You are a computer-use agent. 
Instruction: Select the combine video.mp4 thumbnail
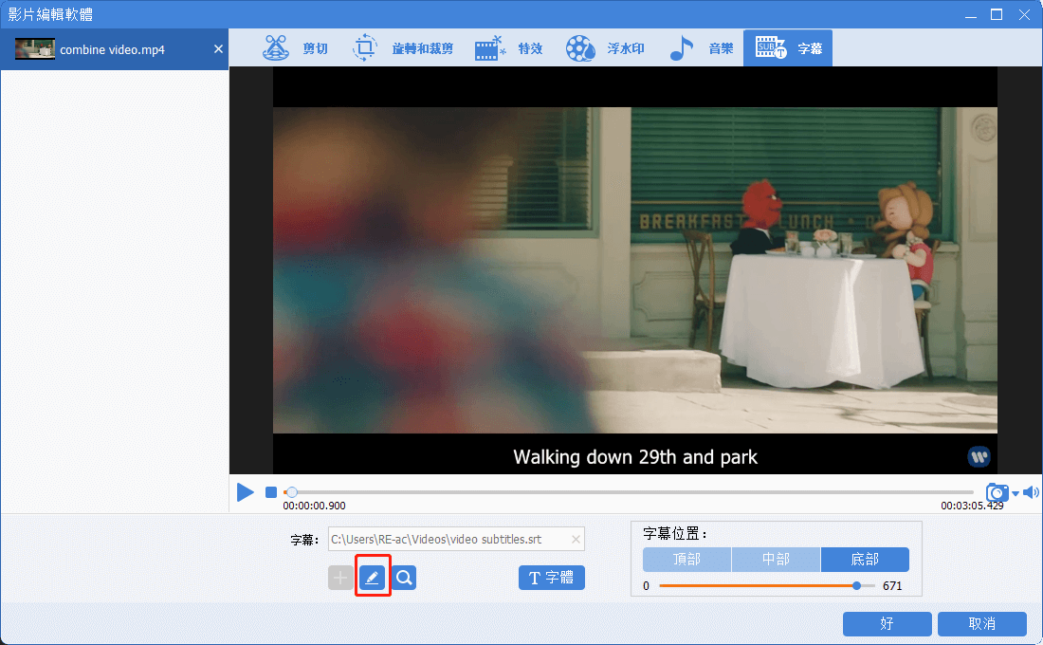click(35, 49)
